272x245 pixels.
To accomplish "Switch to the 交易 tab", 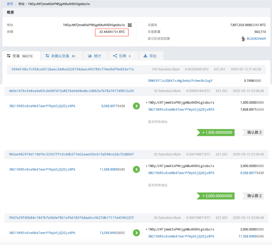I will pos(21,56).
